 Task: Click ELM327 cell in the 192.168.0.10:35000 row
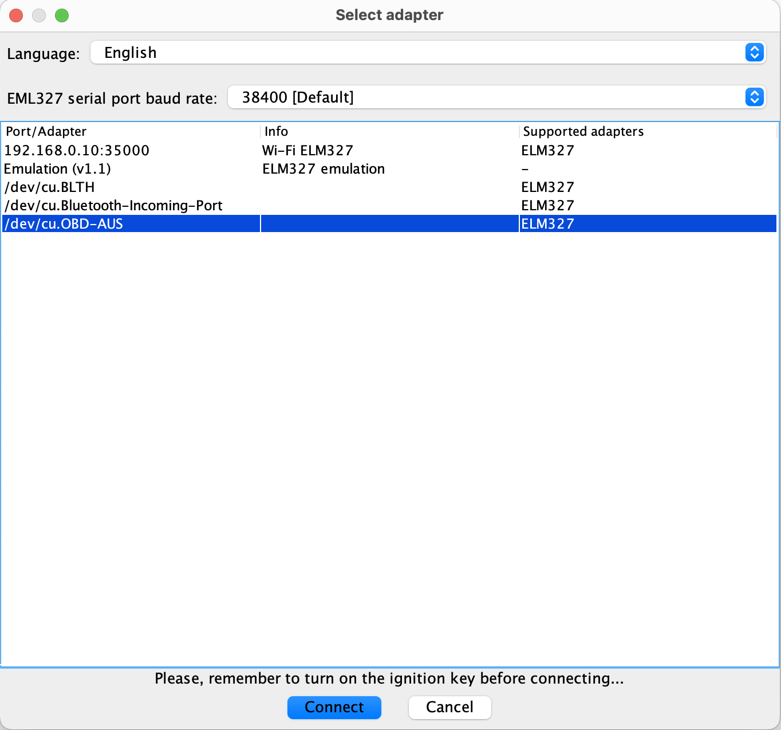click(x=648, y=150)
